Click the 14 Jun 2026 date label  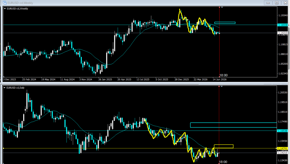[219, 79]
